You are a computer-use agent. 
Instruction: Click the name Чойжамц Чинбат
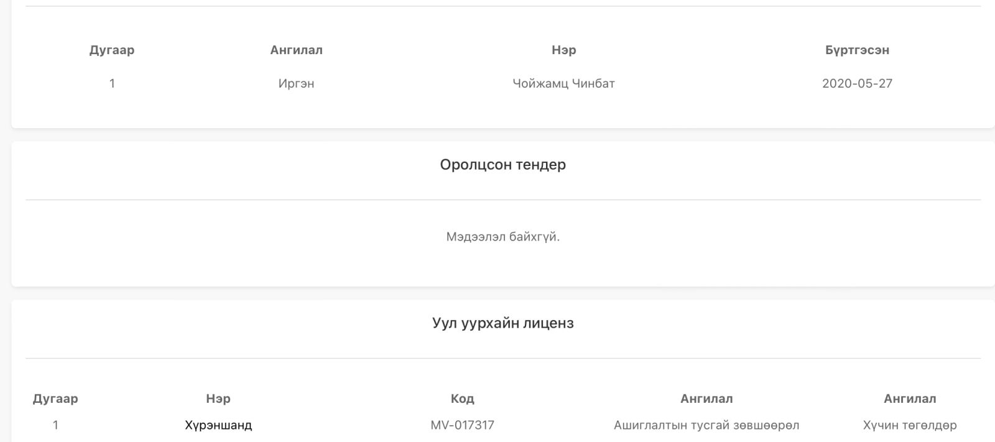(563, 83)
